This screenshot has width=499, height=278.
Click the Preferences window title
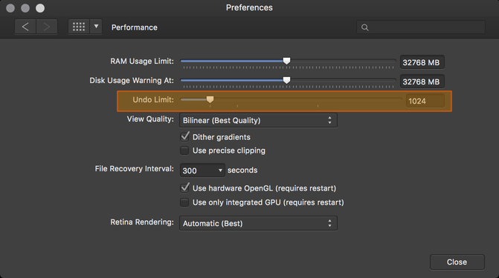(249, 7)
